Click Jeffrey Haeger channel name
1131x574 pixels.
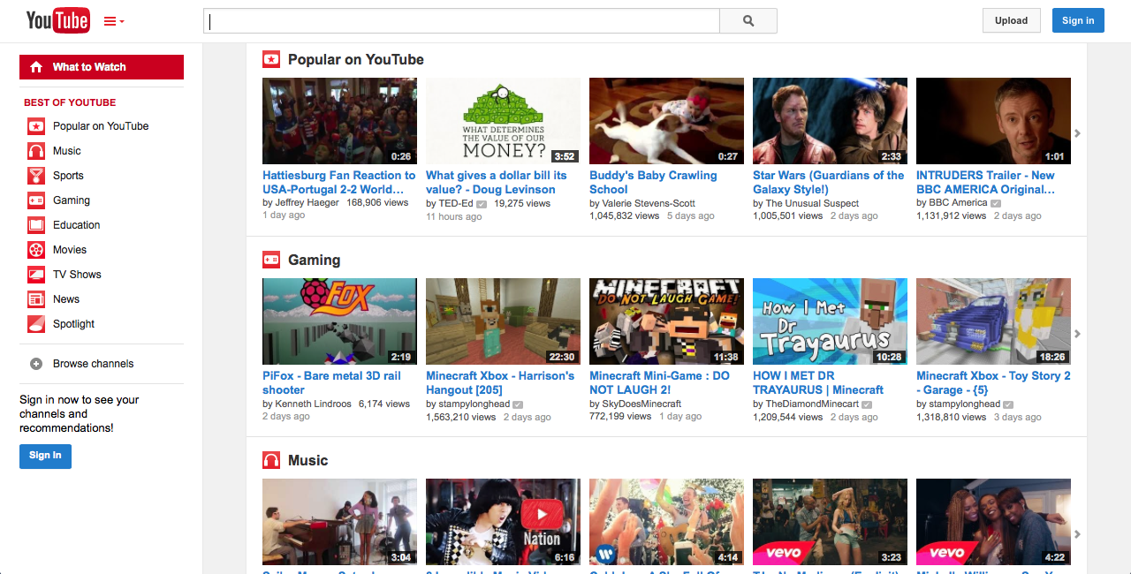point(307,202)
